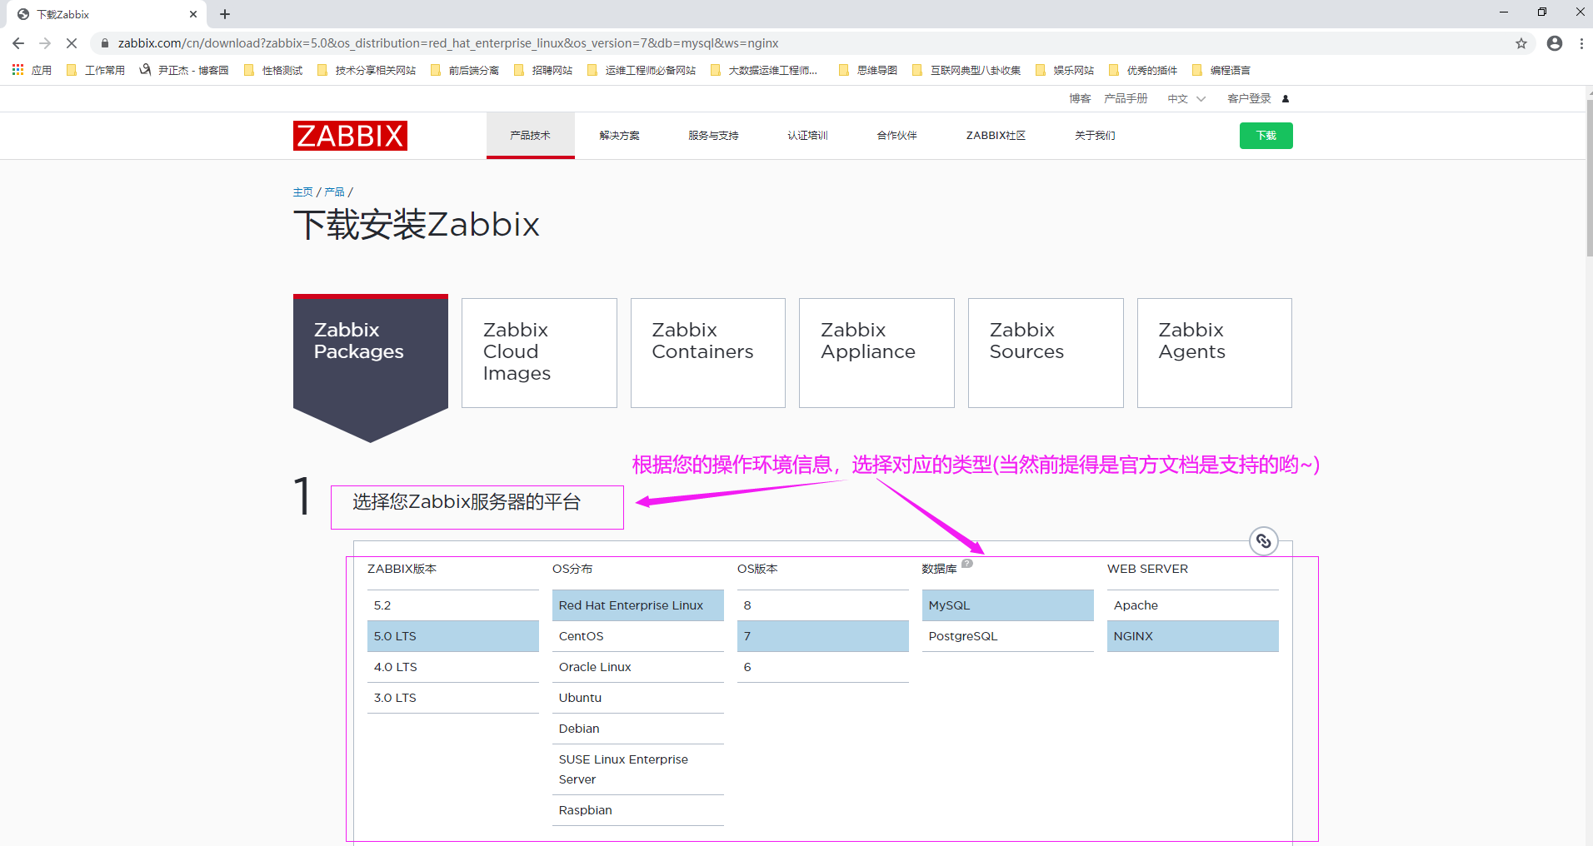
Task: Select PostgreSQL as the database
Action: tap(961, 635)
